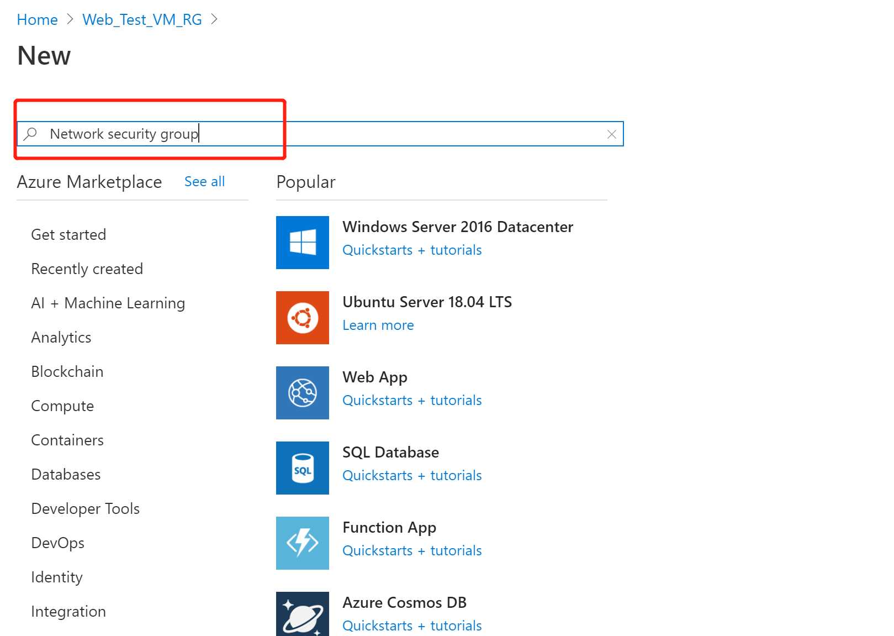Screen dimensions: 894x636
Task: Click inside the marketplace search field
Action: (320, 134)
